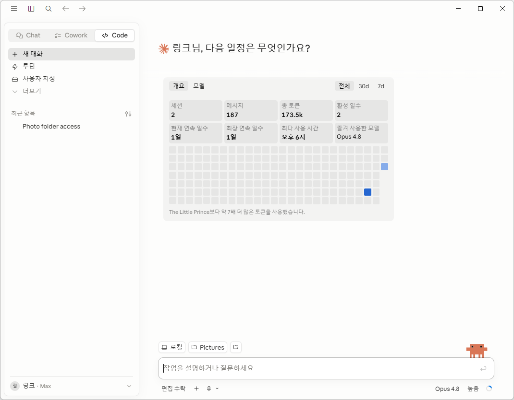The height and width of the screenshot is (400, 514).
Task: Go forward with right arrow
Action: (x=82, y=9)
